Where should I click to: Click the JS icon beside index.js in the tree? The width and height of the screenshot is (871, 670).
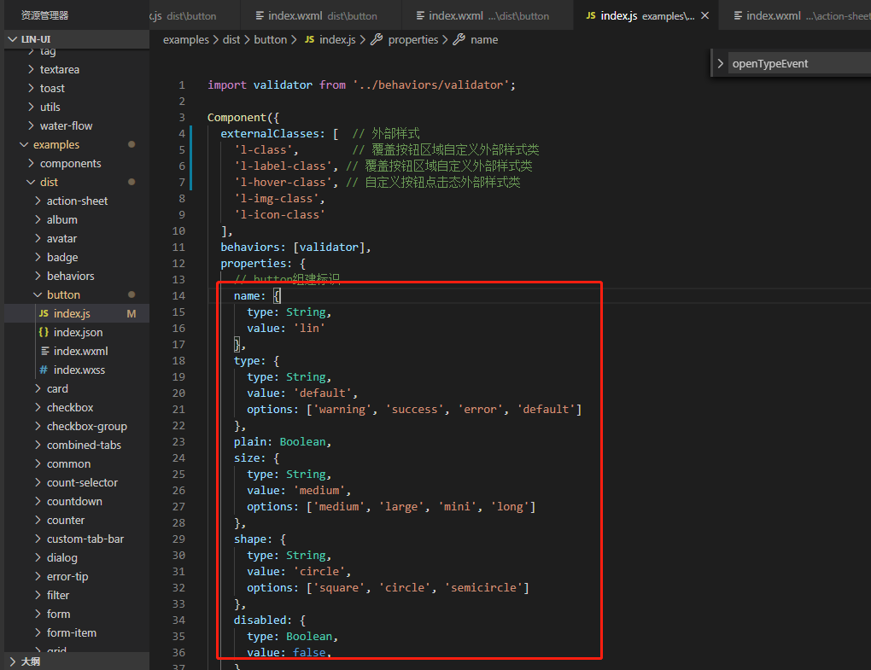pos(44,313)
